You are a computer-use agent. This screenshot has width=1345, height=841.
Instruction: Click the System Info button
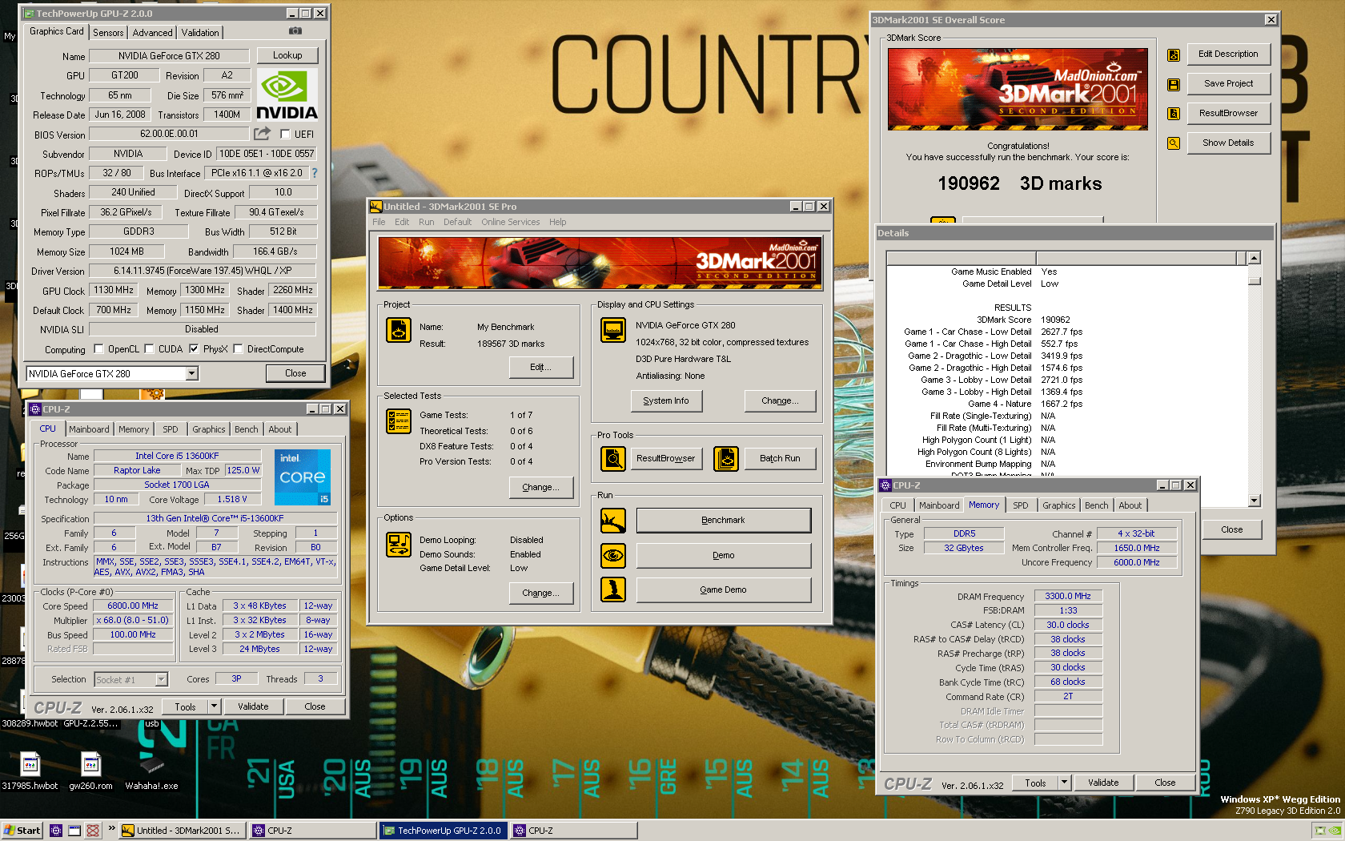[666, 401]
